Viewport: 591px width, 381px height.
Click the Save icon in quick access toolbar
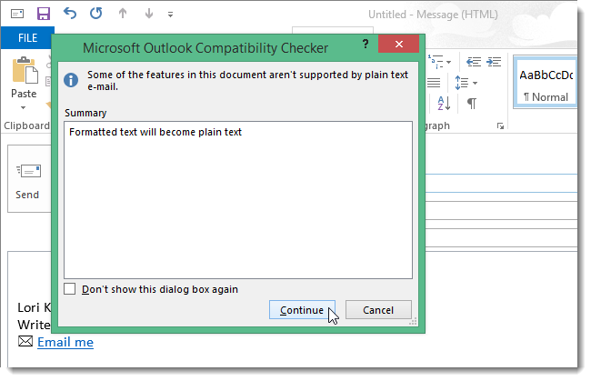[x=44, y=14]
